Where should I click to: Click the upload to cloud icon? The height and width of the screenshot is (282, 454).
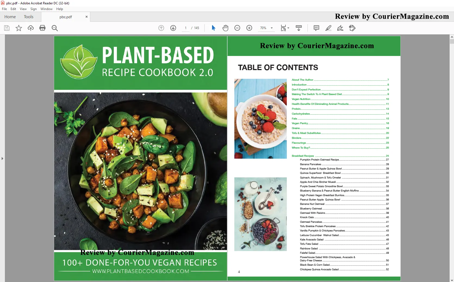click(x=31, y=28)
